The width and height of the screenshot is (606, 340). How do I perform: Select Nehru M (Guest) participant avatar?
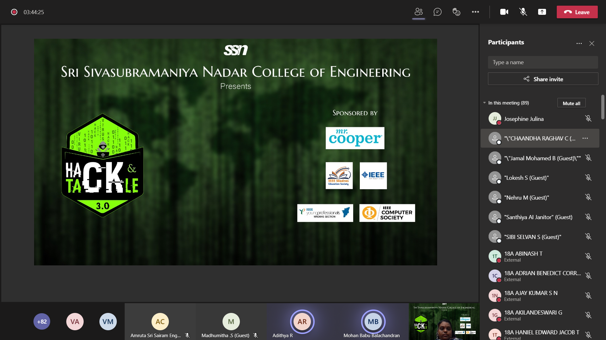(495, 197)
